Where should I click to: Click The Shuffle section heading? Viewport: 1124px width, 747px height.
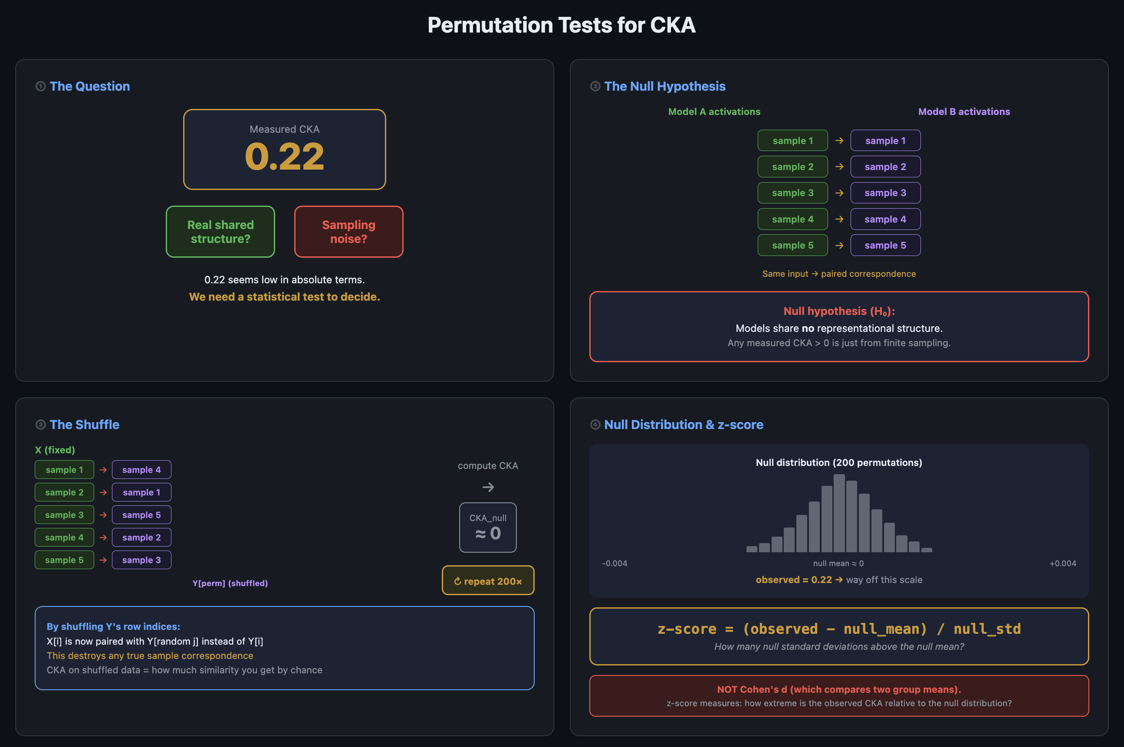tap(84, 425)
